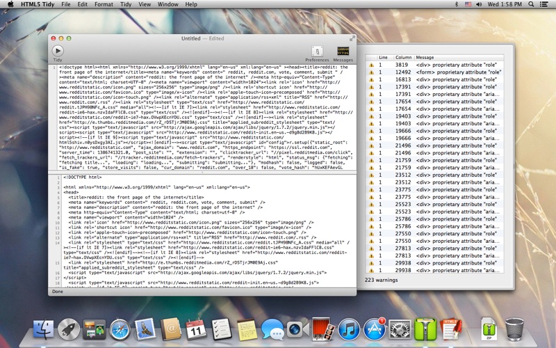This screenshot has width=556, height=348.
Task: Select the form proprietary attribute warning row
Action: pos(434,72)
